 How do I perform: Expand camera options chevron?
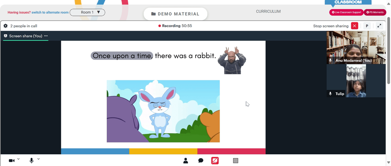click(18, 159)
